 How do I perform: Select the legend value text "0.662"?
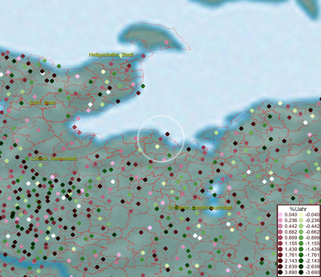[291, 232]
